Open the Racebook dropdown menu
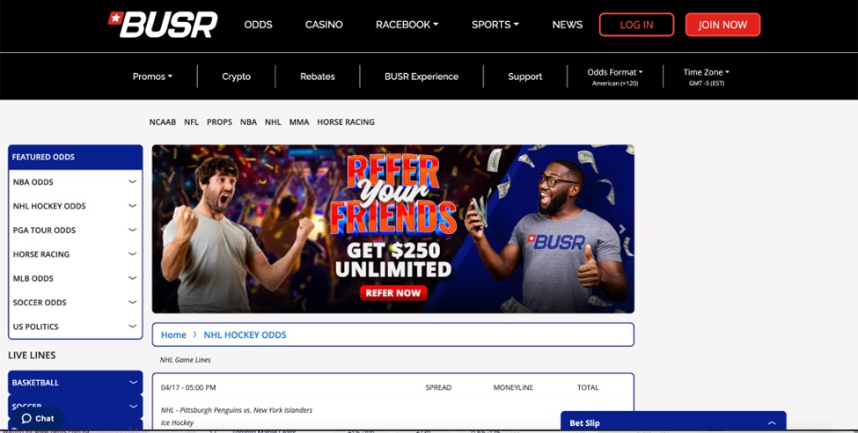 pos(407,25)
